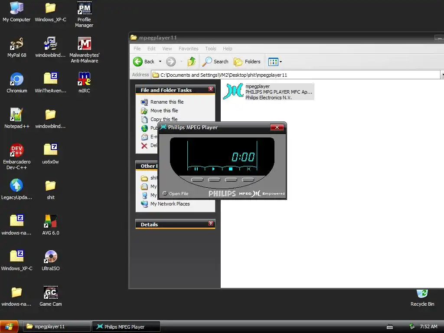Select the Recycle Bin desktop icon
Image resolution: width=444 pixels, height=333 pixels.
422,297
